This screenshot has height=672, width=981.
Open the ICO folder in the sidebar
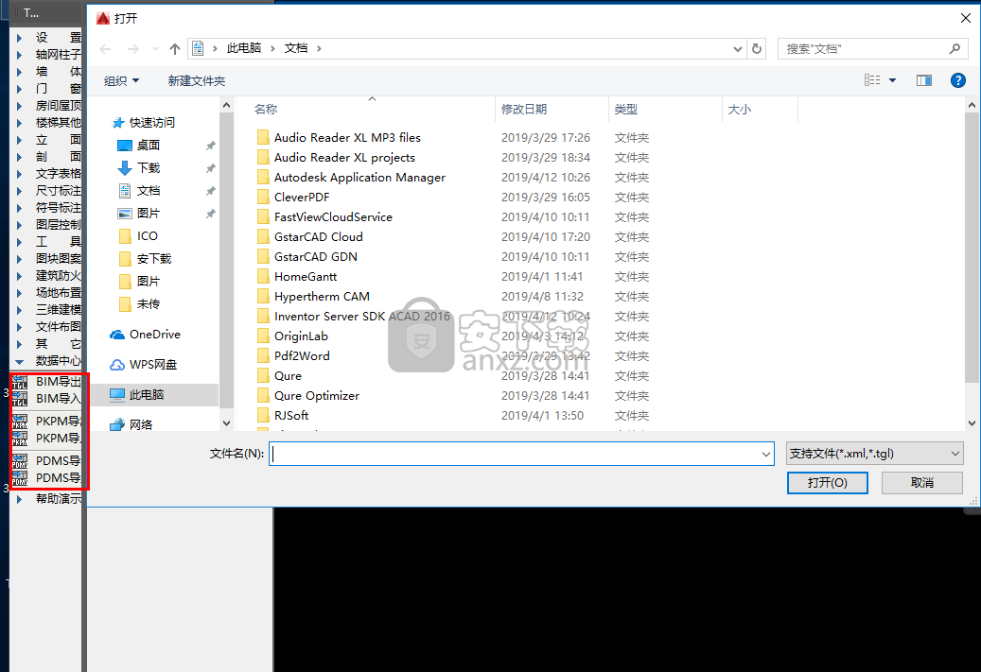tap(138, 235)
